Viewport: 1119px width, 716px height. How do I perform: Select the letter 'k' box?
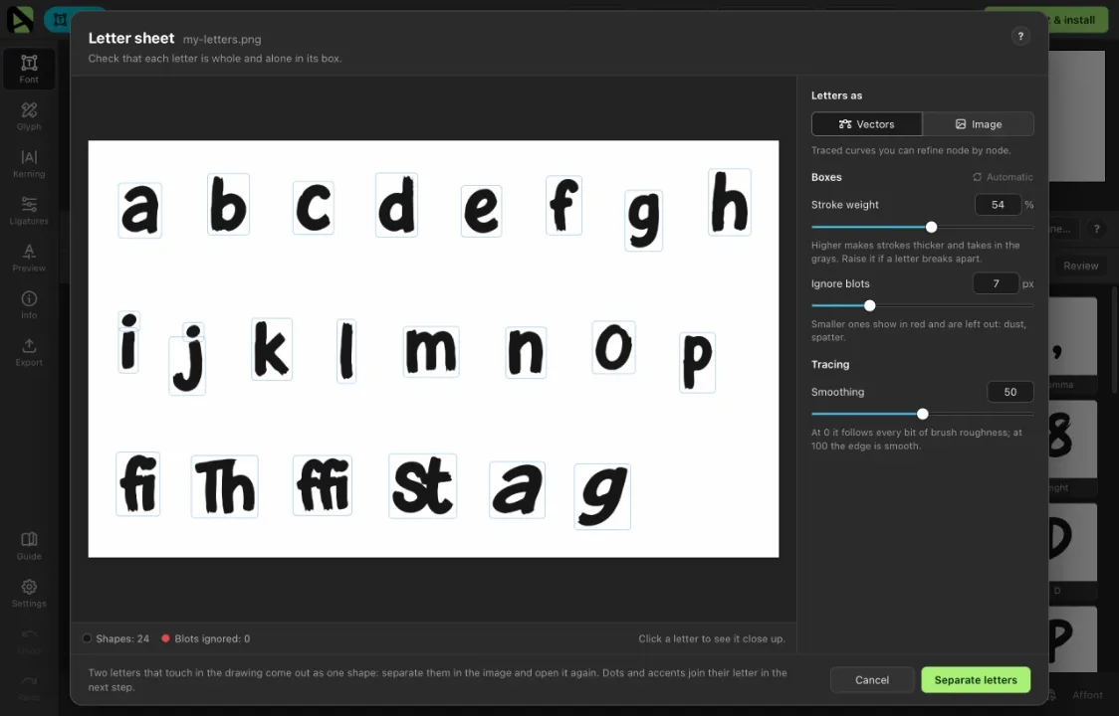[x=272, y=349]
